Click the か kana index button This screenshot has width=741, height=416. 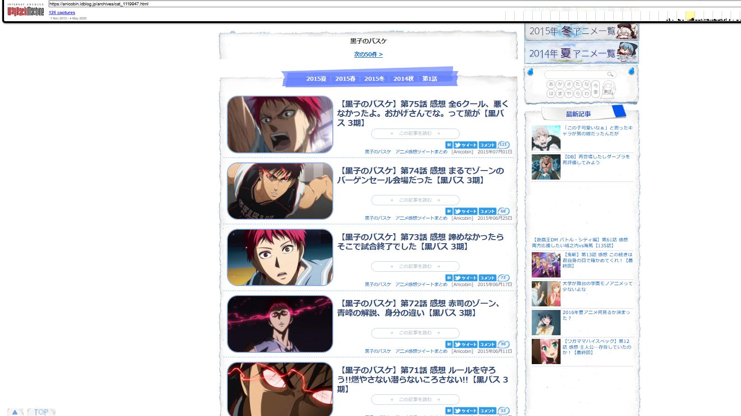(560, 84)
